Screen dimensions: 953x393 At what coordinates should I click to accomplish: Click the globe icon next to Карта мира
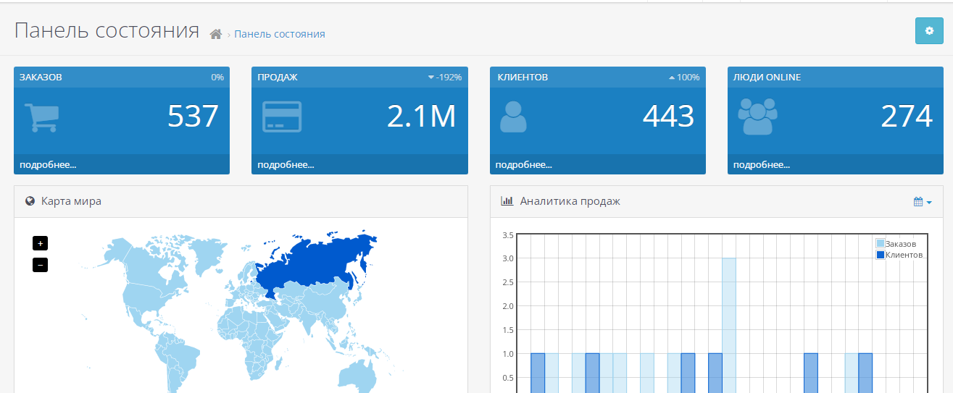[x=30, y=201]
